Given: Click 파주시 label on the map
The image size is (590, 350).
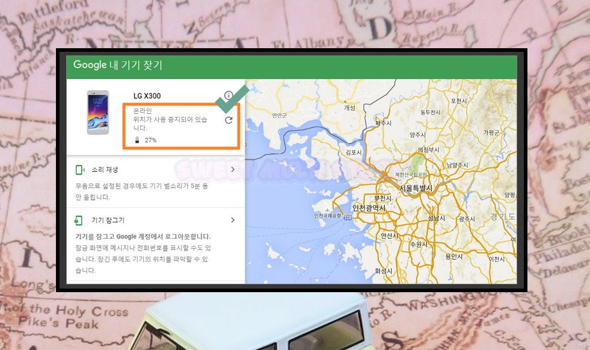Looking at the screenshot, I should (384, 123).
